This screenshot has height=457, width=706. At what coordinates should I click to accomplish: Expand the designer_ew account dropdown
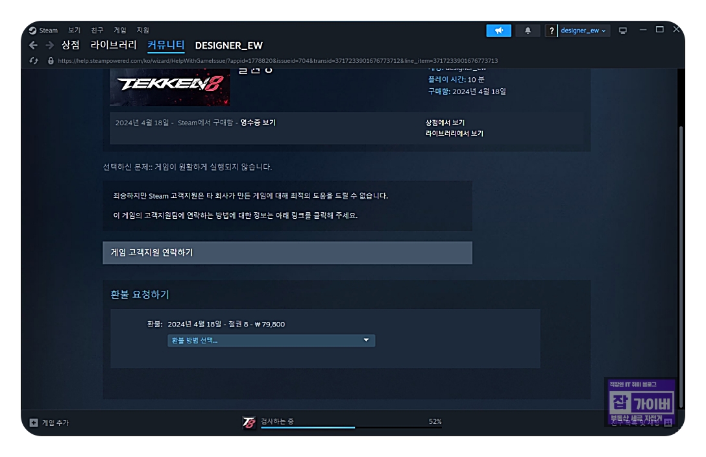pyautogui.click(x=583, y=31)
